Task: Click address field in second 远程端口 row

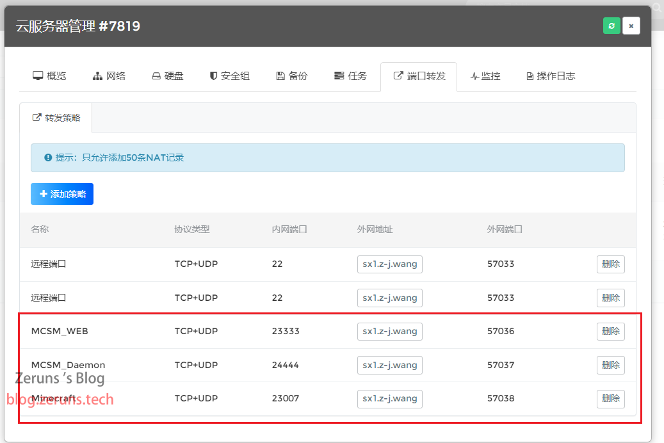Action: point(389,298)
